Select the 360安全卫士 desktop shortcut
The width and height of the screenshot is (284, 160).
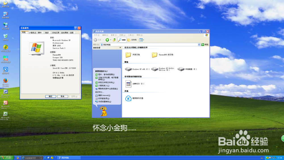coord(5,48)
